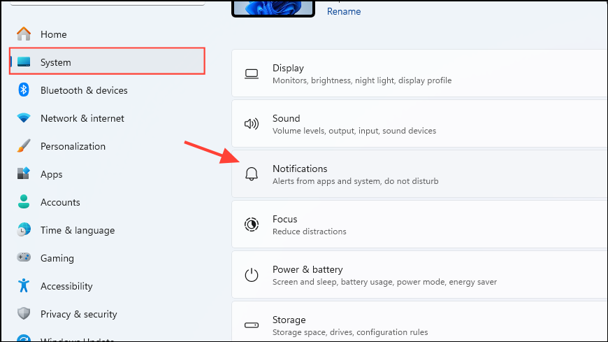This screenshot has height=342, width=608.
Task: Open Sound settings card
Action: (419, 124)
